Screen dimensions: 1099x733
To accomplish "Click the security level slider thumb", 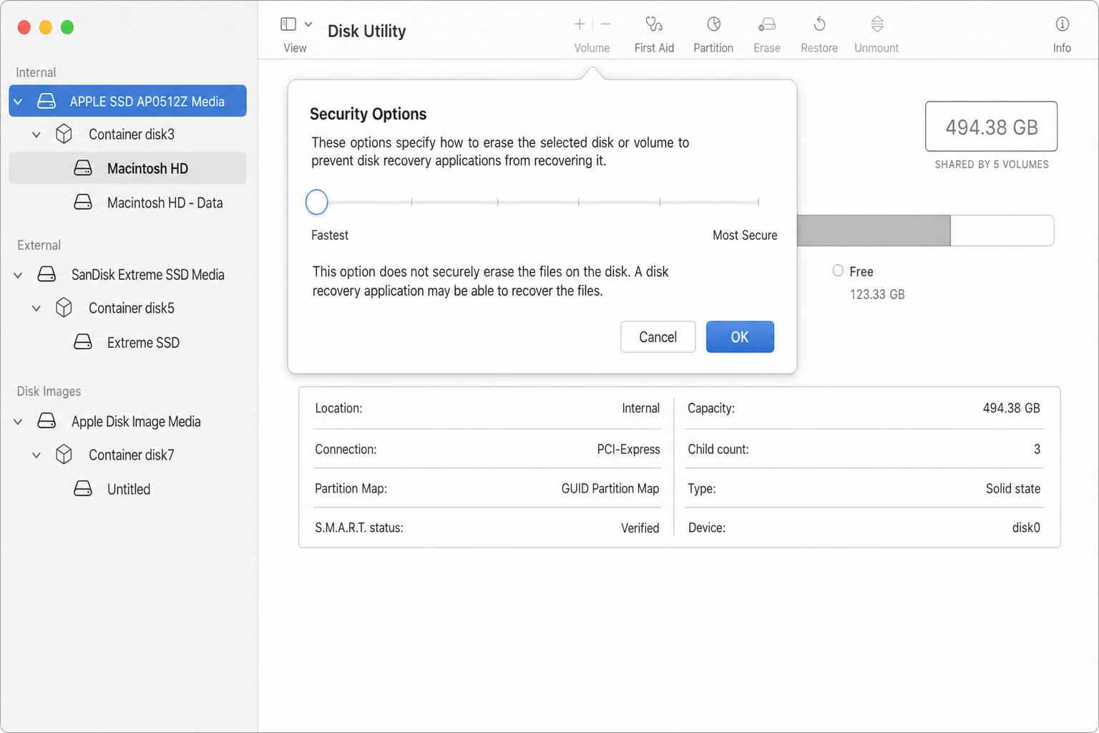I will coord(316,202).
